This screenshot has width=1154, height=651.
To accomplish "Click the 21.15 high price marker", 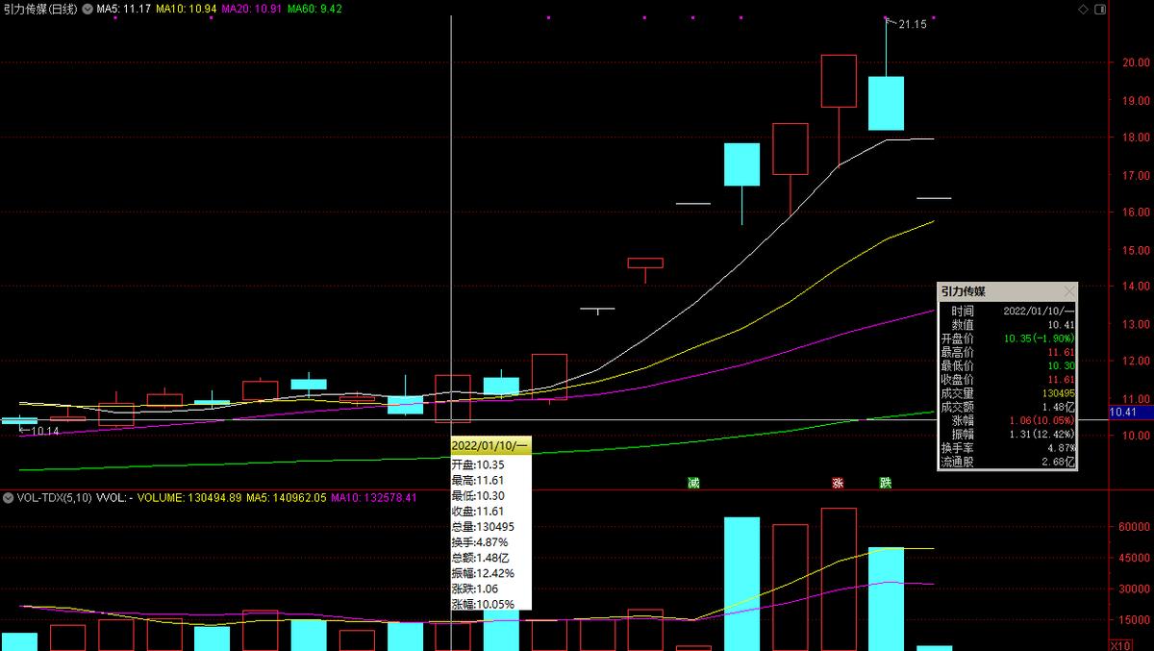I will pyautogui.click(x=912, y=25).
